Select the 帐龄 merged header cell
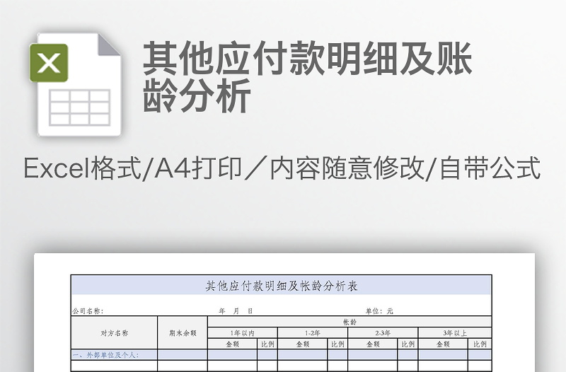 350,322
